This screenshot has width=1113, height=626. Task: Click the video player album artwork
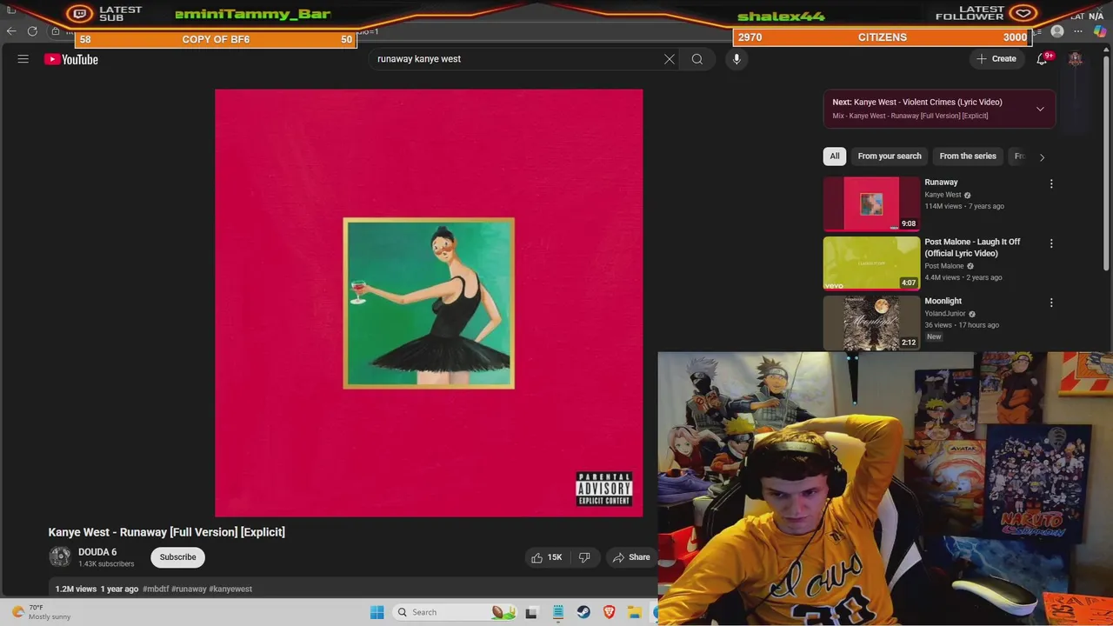429,303
